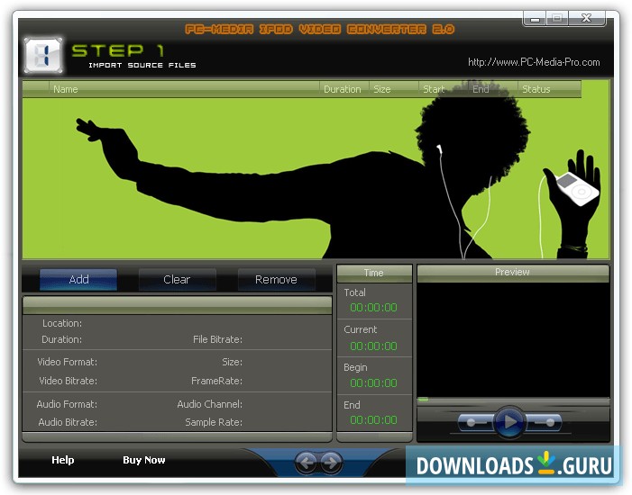Image resolution: width=632 pixels, height=495 pixels.
Task: Click the Total time value
Action: [x=373, y=308]
